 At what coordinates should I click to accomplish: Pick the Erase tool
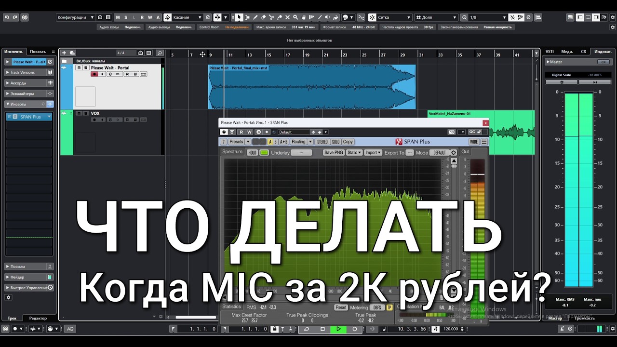point(263,17)
